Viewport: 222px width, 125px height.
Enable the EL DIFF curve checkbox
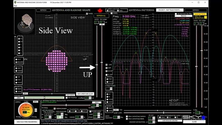pyautogui.click(x=106, y=75)
